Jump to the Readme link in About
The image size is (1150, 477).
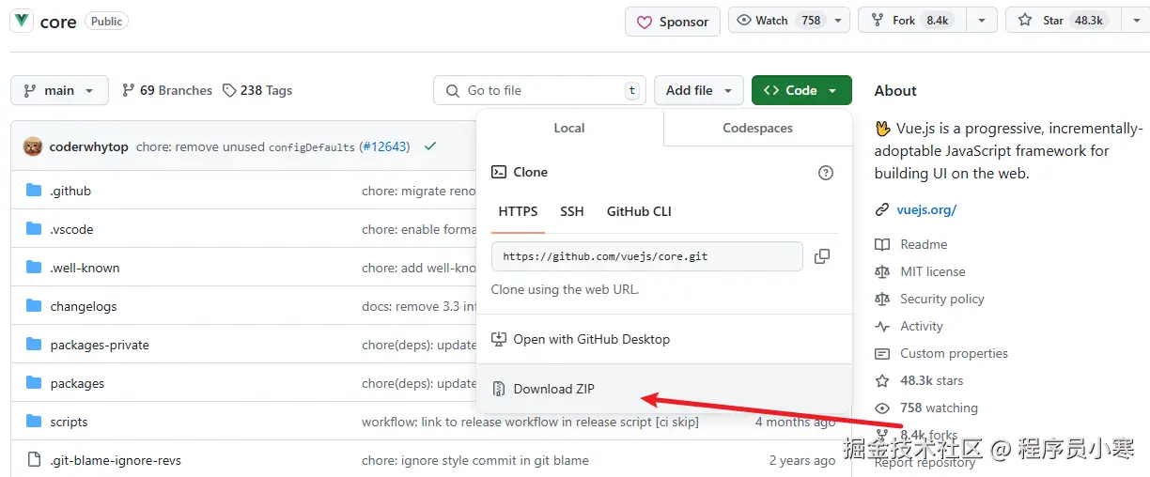[x=924, y=244]
